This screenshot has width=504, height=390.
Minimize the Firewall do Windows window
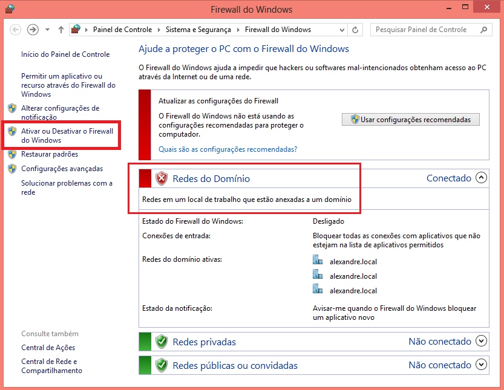[449, 7]
